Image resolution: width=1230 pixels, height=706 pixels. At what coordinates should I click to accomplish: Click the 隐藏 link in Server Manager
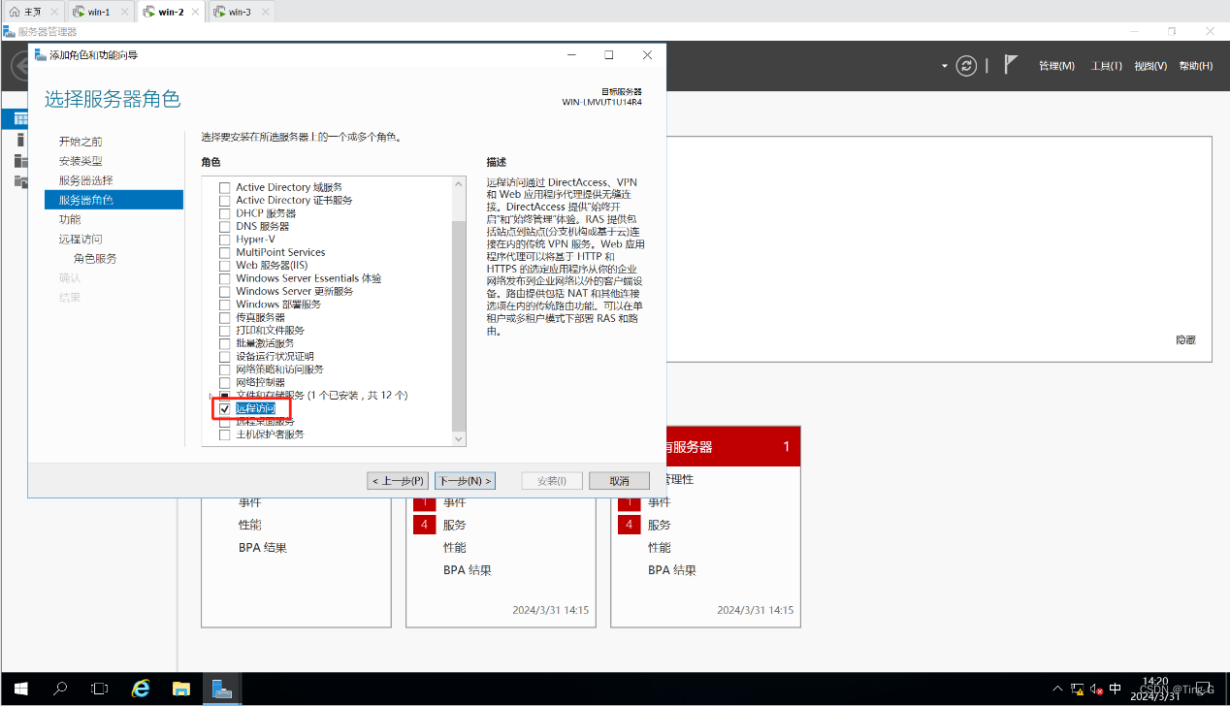coord(1185,340)
